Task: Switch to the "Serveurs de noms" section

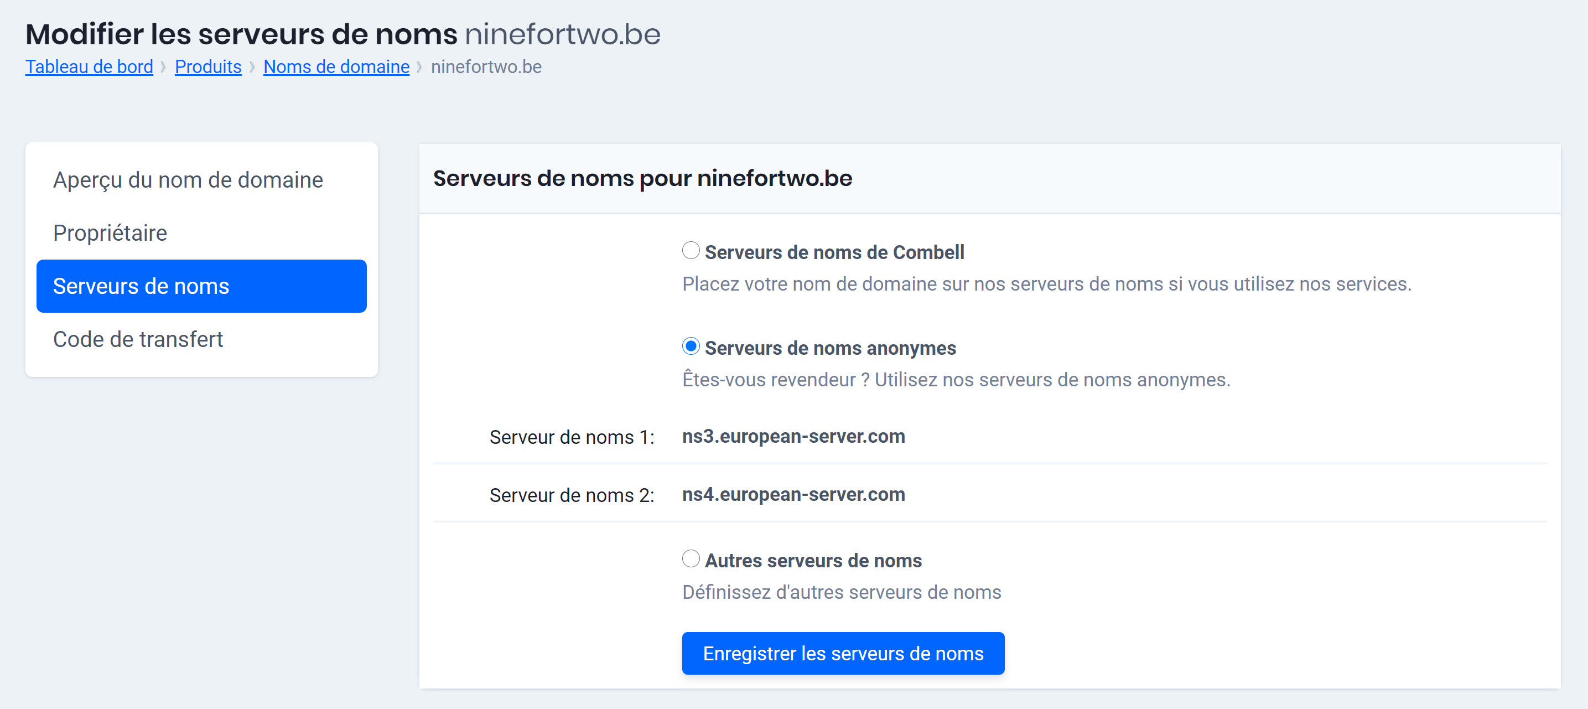Action: pos(141,286)
